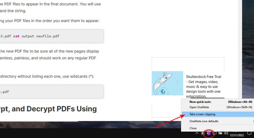Open the Action Center notifications icon
The height and width of the screenshot is (138, 254).
coord(249,133)
